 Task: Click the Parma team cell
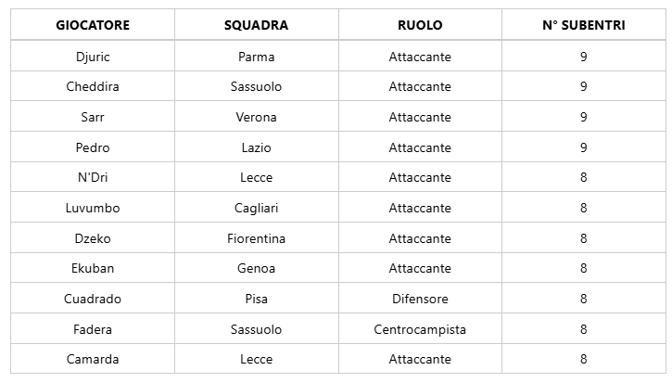pos(256,57)
